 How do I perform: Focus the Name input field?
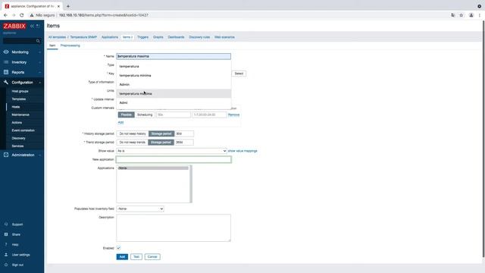pos(174,56)
